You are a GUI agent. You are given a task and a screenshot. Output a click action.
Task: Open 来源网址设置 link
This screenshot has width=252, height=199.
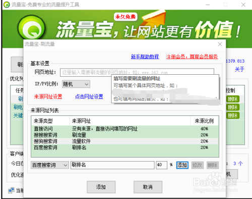pos(48,96)
